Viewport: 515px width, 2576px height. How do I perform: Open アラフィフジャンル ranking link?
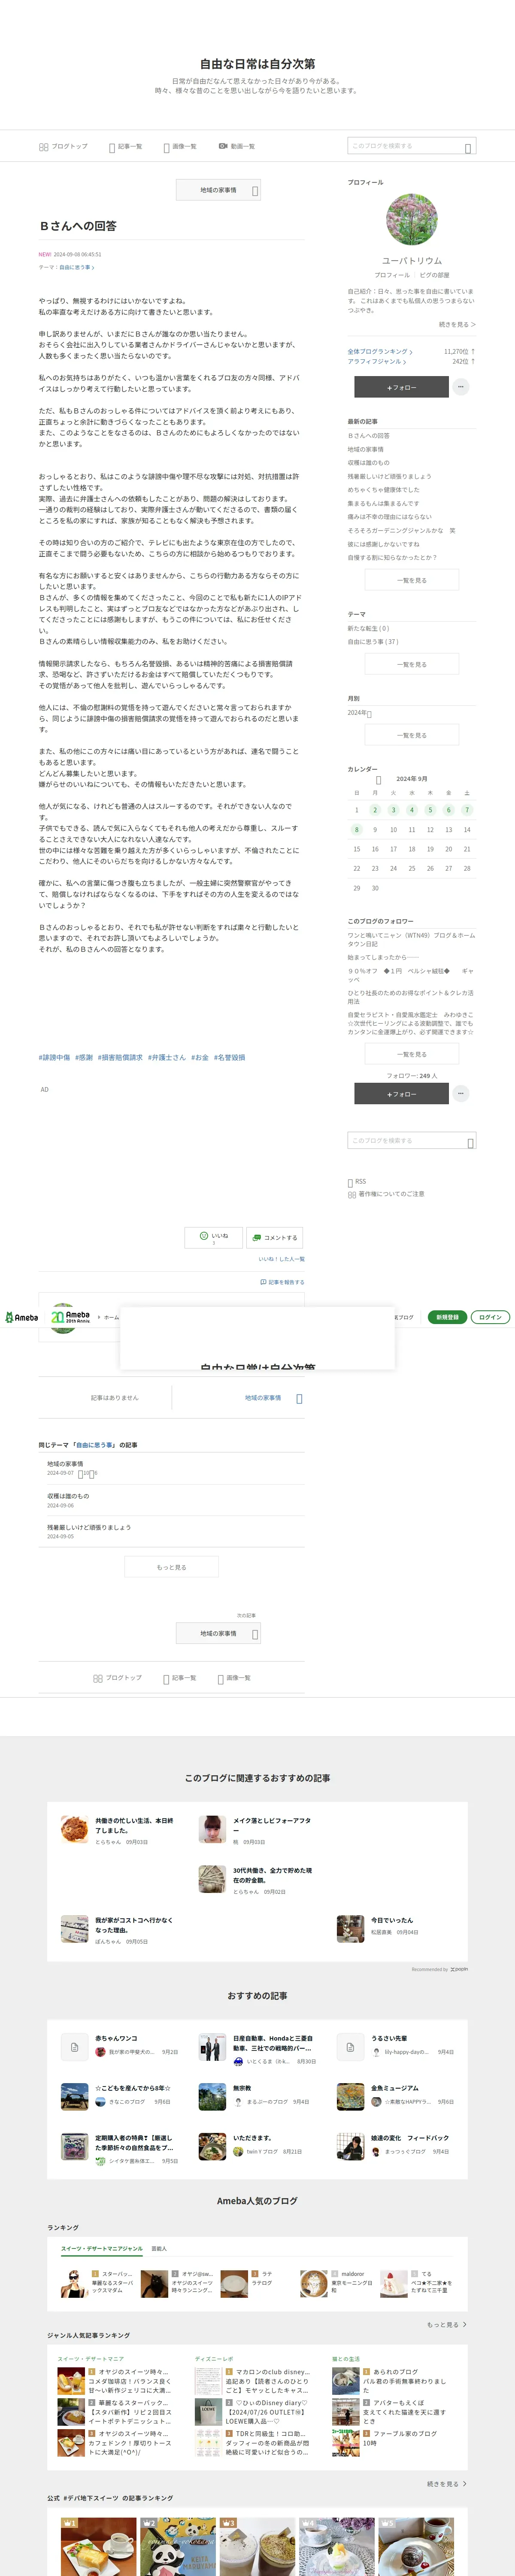pyautogui.click(x=377, y=361)
